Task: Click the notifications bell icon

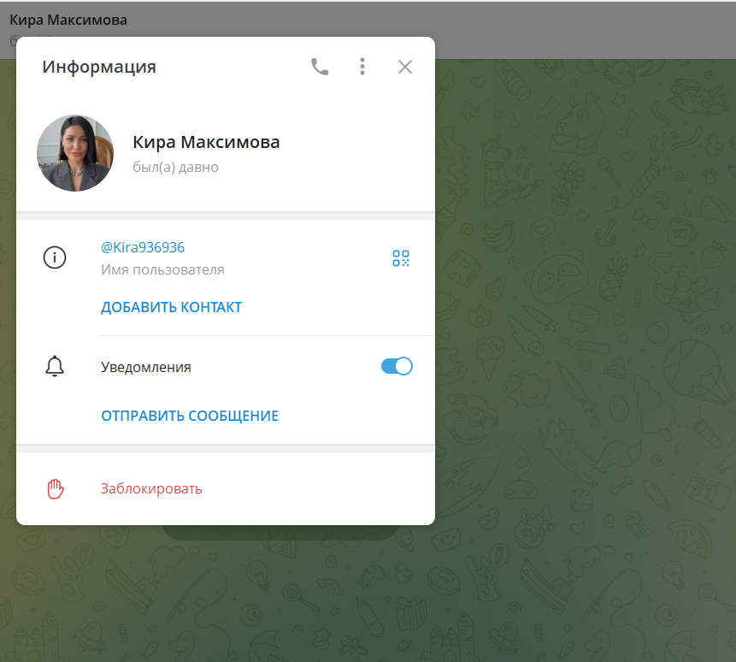Action: click(55, 365)
